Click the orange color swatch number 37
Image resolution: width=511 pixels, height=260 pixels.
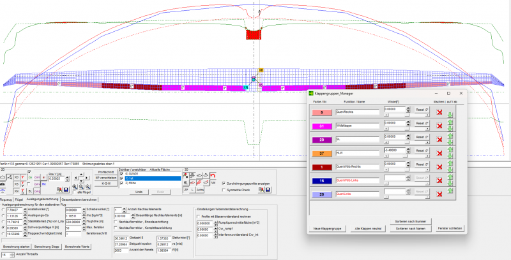(323, 154)
